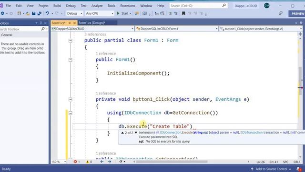Open the Start button dropdown arrow
This screenshot has height=172, width=305.
130,13
